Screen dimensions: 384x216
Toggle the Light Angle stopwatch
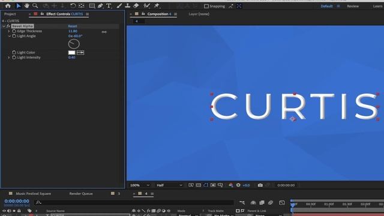pos(14,36)
